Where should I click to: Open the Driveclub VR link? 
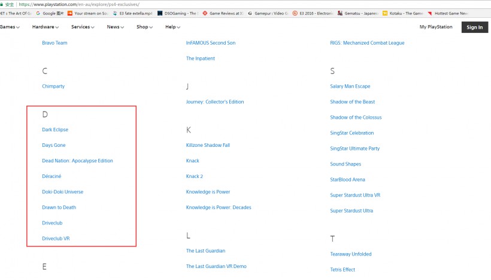coord(56,238)
